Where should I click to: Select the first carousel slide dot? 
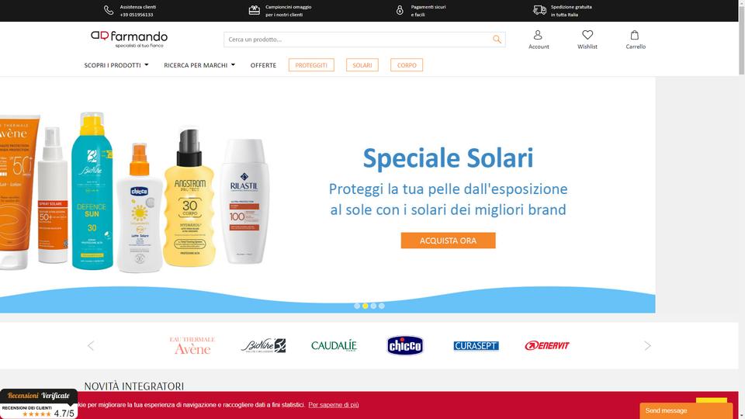(357, 306)
